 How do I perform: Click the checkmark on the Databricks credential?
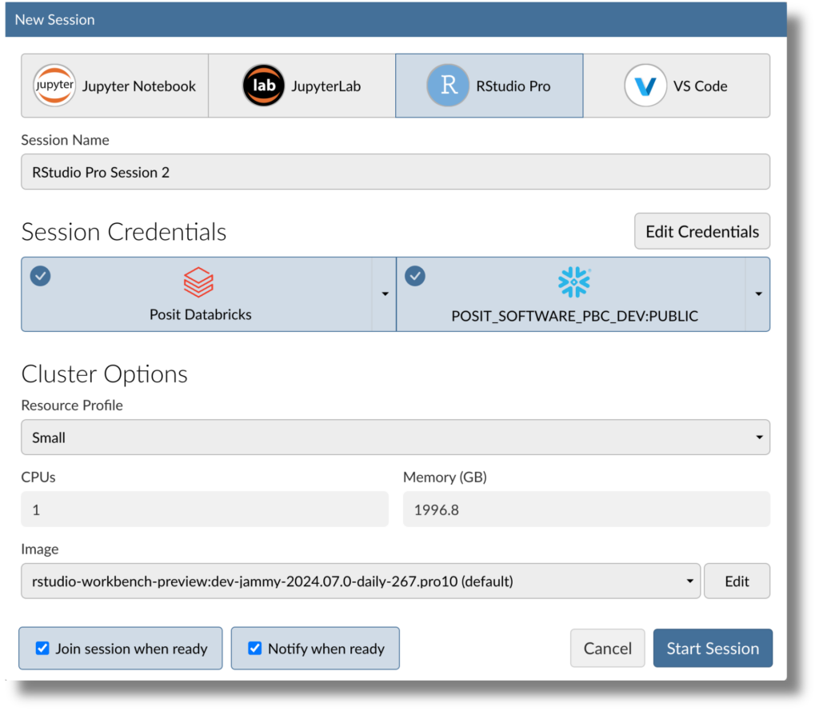coord(40,276)
